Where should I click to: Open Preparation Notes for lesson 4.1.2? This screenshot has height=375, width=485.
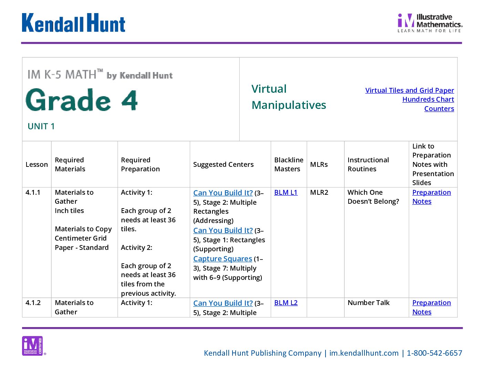pyautogui.click(x=432, y=307)
